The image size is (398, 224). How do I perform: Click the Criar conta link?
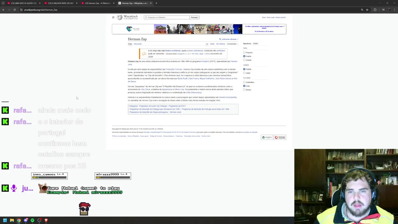coord(271,17)
